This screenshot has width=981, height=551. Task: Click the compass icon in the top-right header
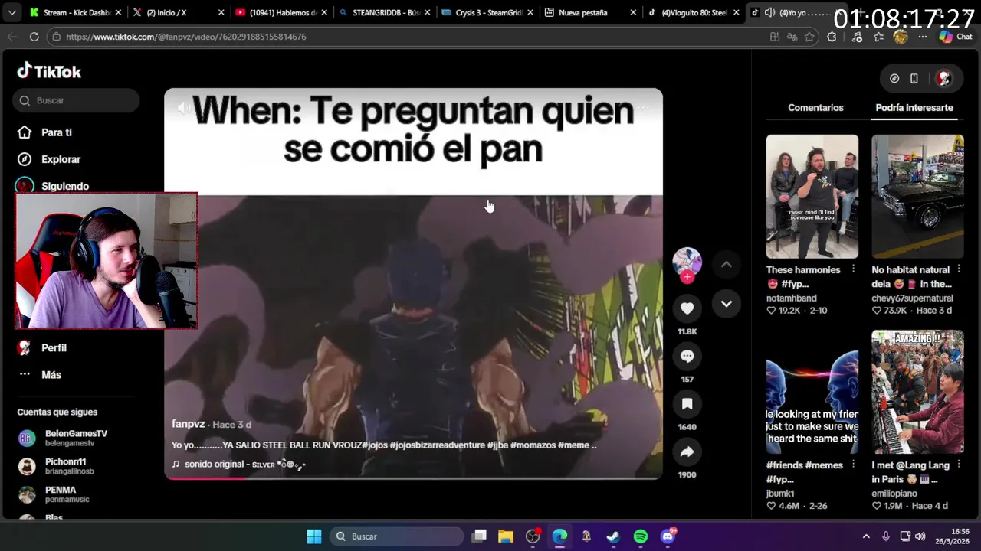pos(894,78)
